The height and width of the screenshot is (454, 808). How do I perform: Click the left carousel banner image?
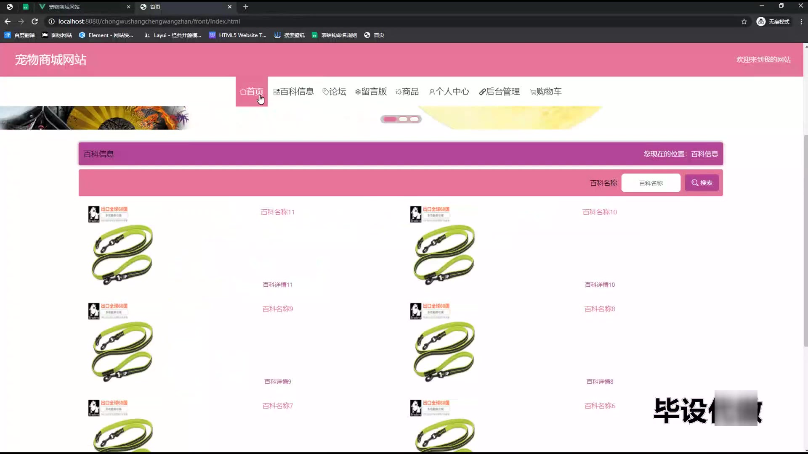[95, 118]
